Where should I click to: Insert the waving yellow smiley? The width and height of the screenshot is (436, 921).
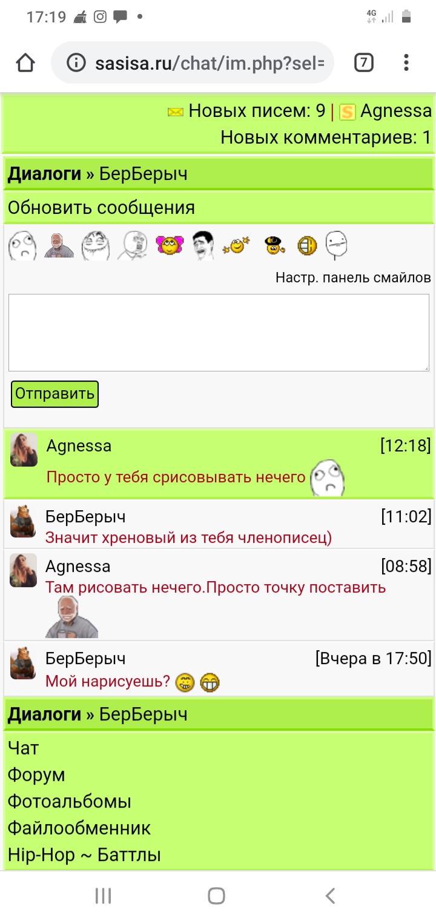[x=237, y=245]
